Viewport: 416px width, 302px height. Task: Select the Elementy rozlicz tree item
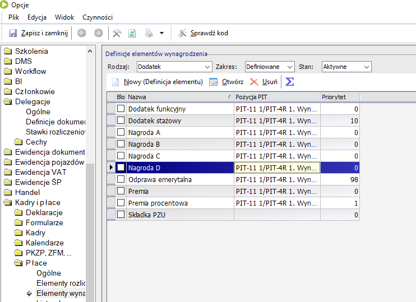click(x=61, y=283)
